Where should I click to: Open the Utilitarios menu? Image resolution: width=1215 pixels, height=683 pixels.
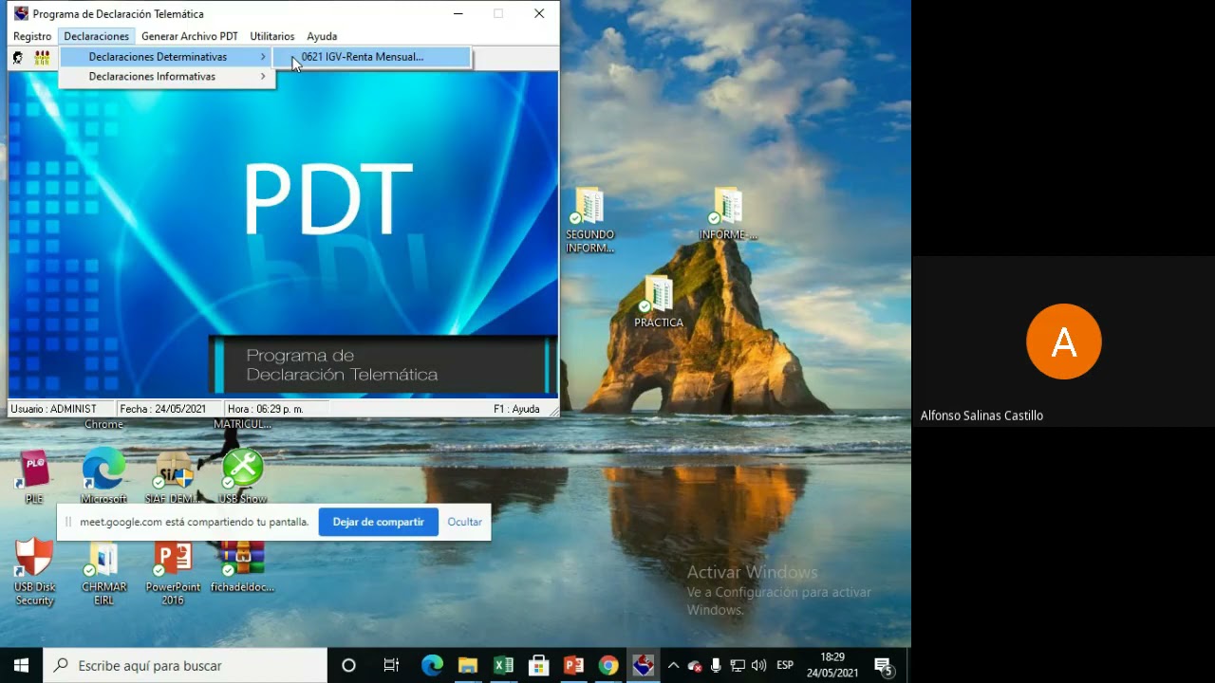(271, 36)
